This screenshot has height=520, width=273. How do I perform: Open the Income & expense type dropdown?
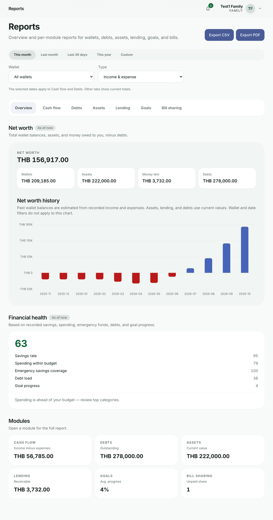[141, 77]
